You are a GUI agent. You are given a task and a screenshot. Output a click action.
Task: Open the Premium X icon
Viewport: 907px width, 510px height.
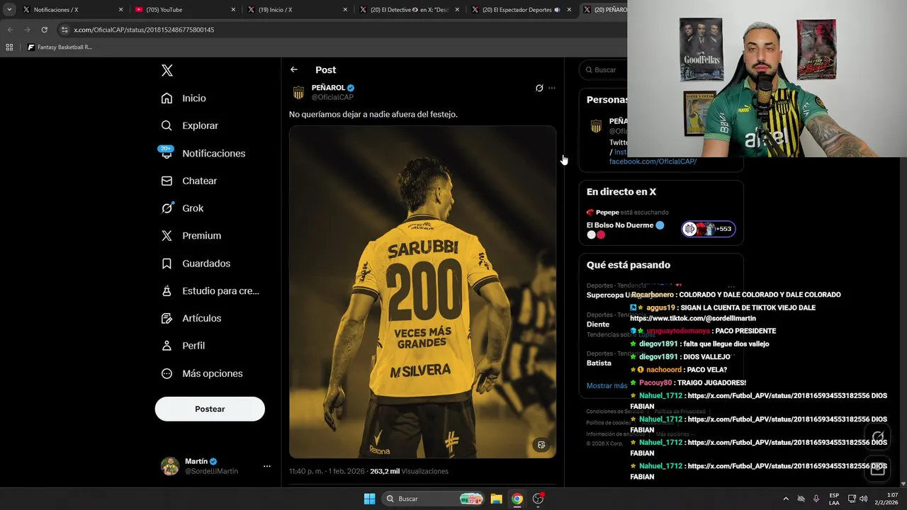[x=167, y=236]
